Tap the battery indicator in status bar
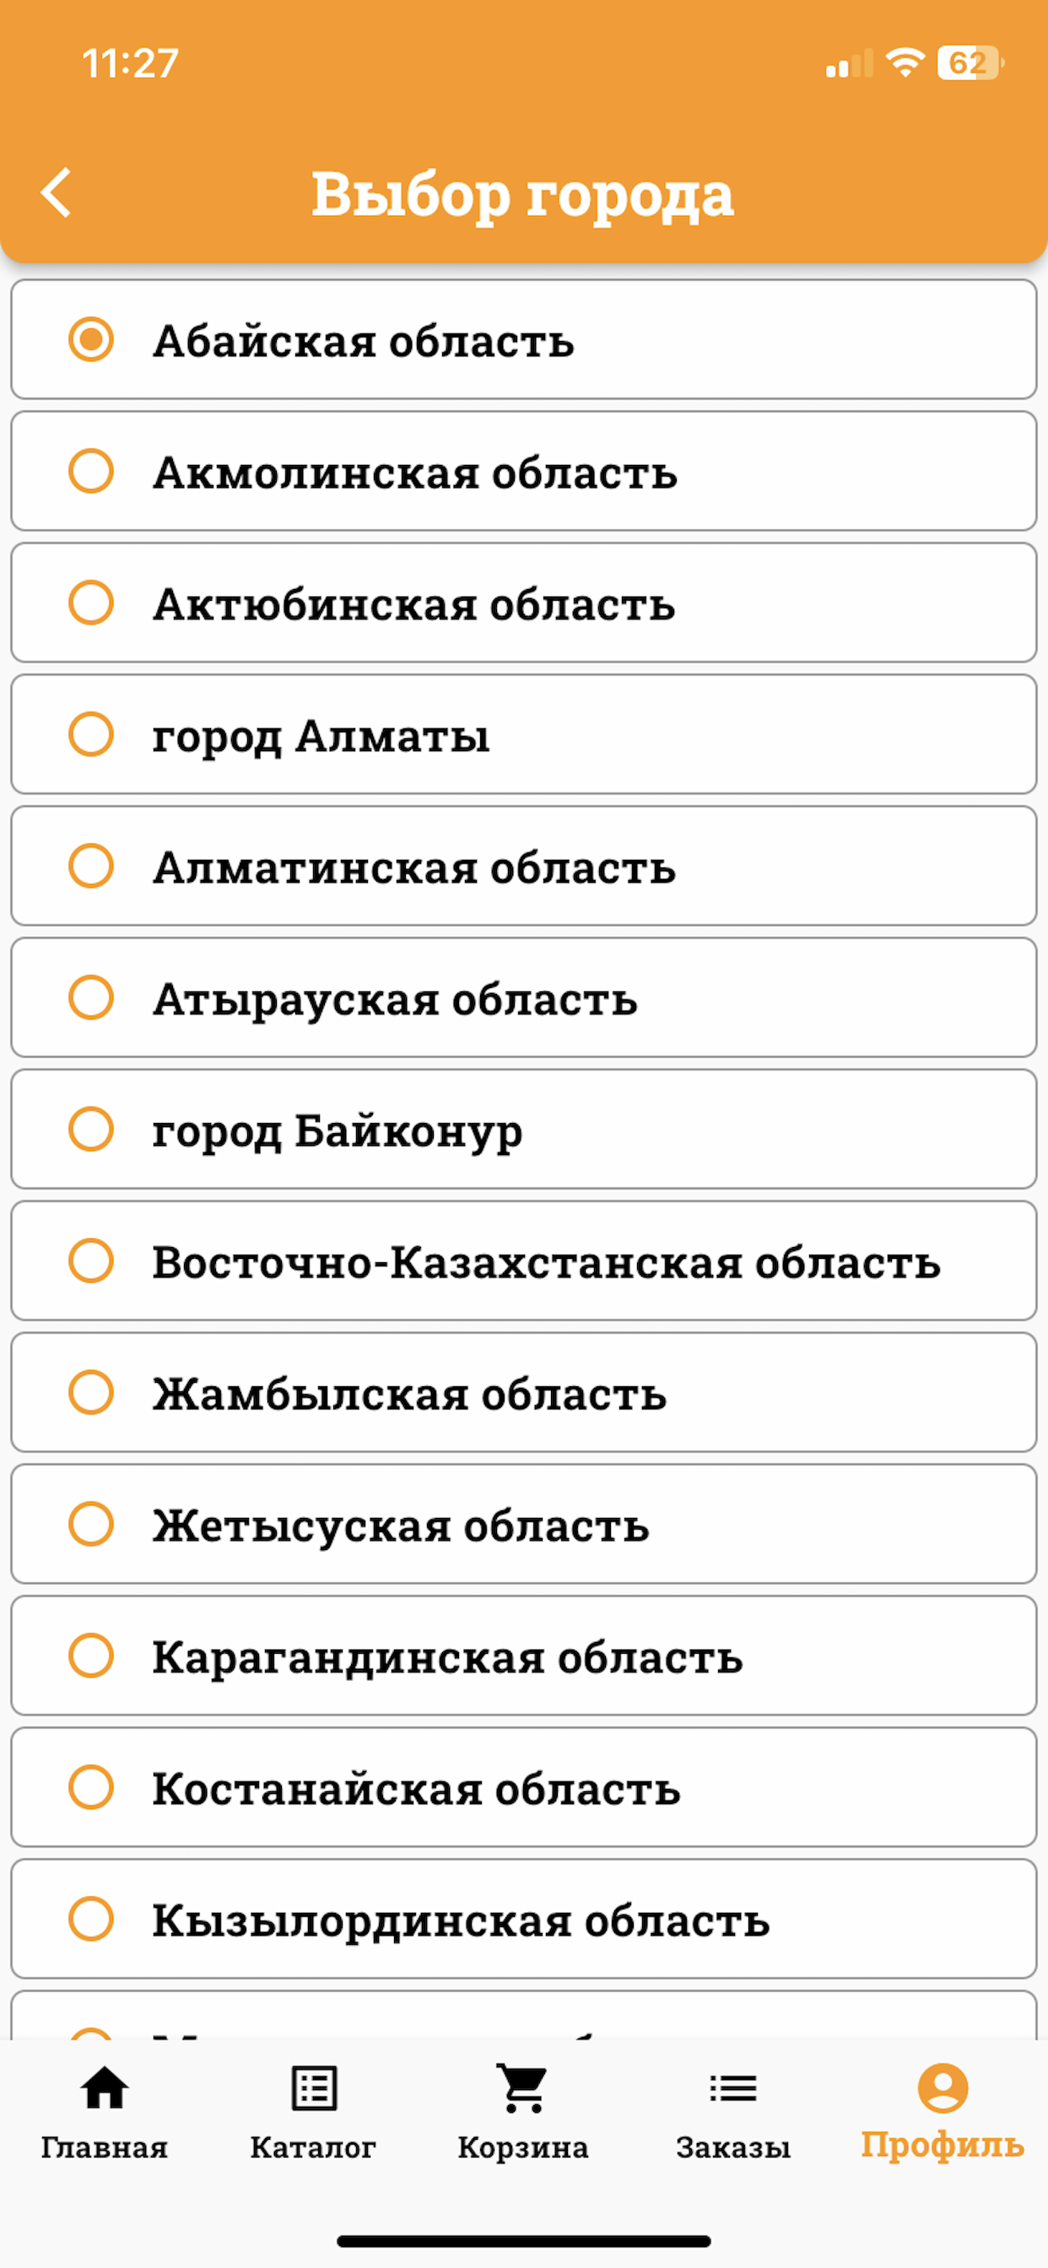Viewport: 1048px width, 2268px height. 970,63
